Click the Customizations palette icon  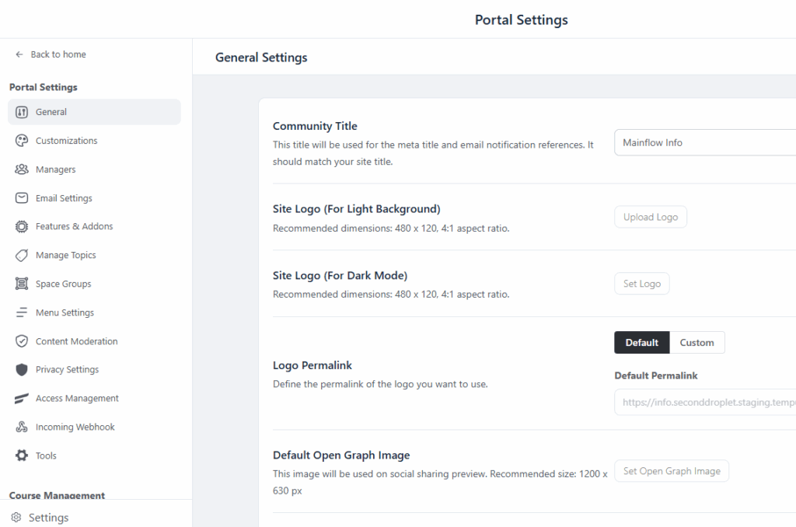tap(22, 141)
